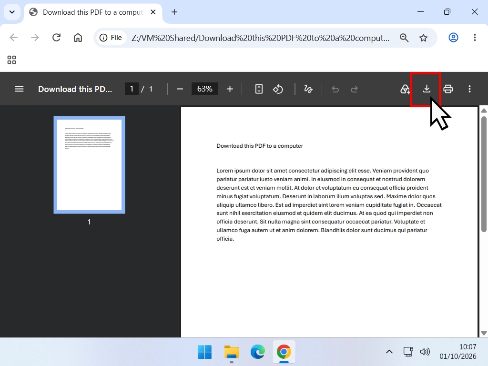Click the Chrome taskbar icon
Image resolution: width=488 pixels, height=366 pixels.
(284, 352)
